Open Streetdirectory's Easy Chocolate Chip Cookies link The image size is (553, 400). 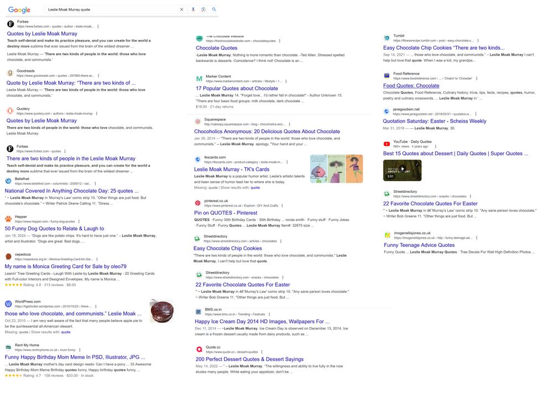(228, 248)
